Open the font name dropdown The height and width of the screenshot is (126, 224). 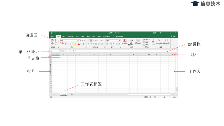click(x=76, y=40)
